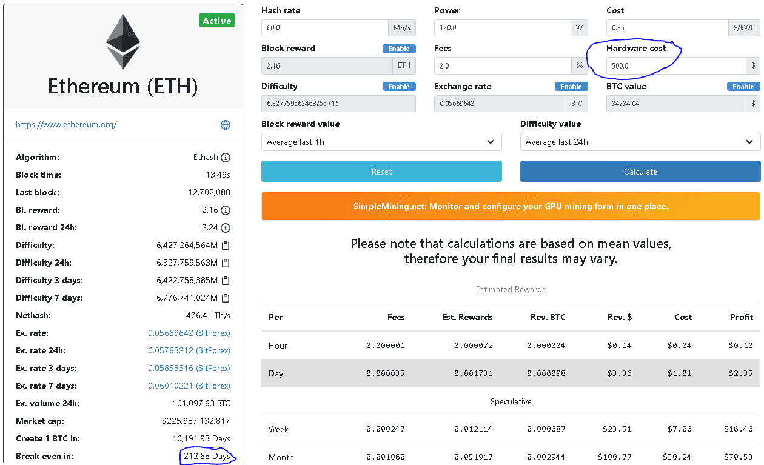Click the Calculate button
This screenshot has width=764, height=465.
(640, 172)
